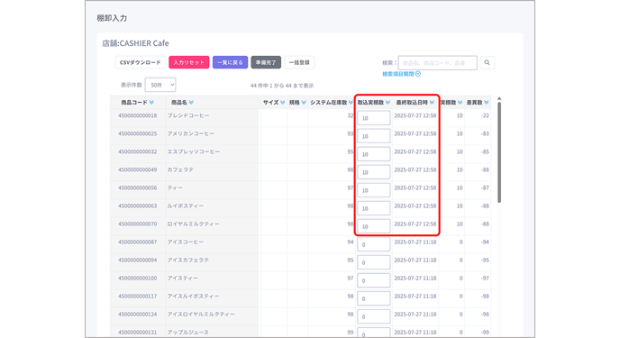Click 取込実棚数 field for ブレンドコーヒー
This screenshot has width=620, height=338.
point(374,118)
